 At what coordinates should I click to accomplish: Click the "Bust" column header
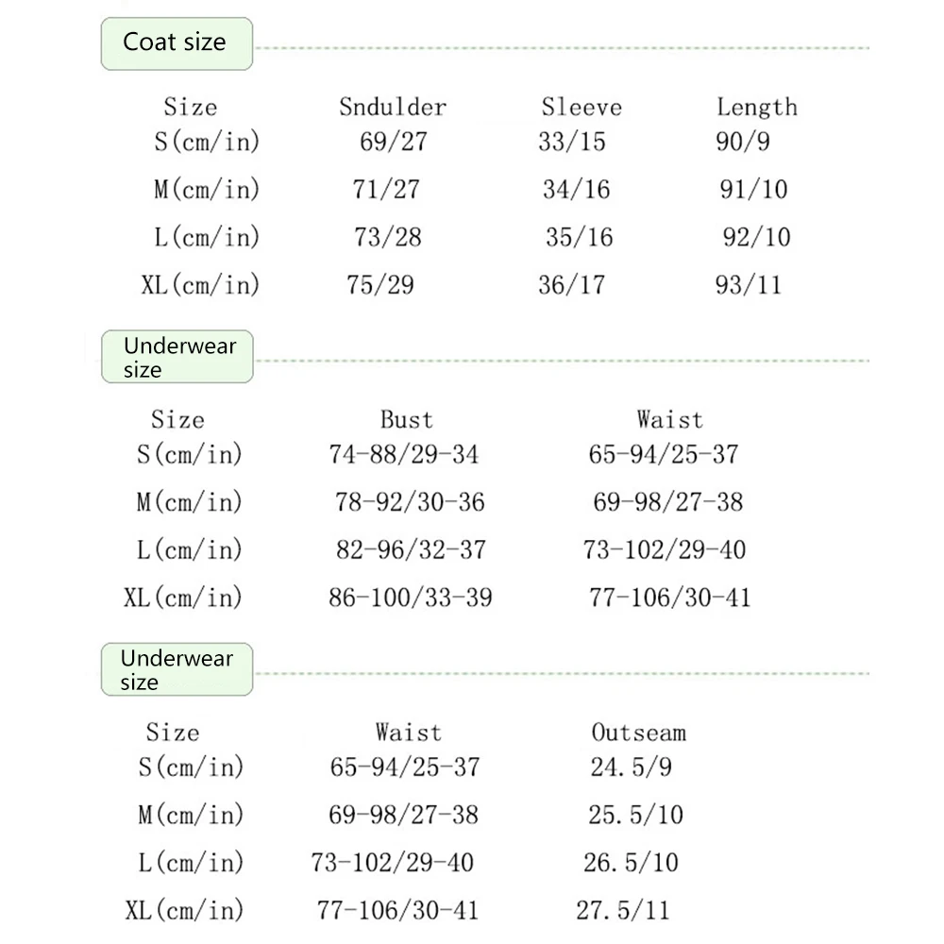(406, 419)
